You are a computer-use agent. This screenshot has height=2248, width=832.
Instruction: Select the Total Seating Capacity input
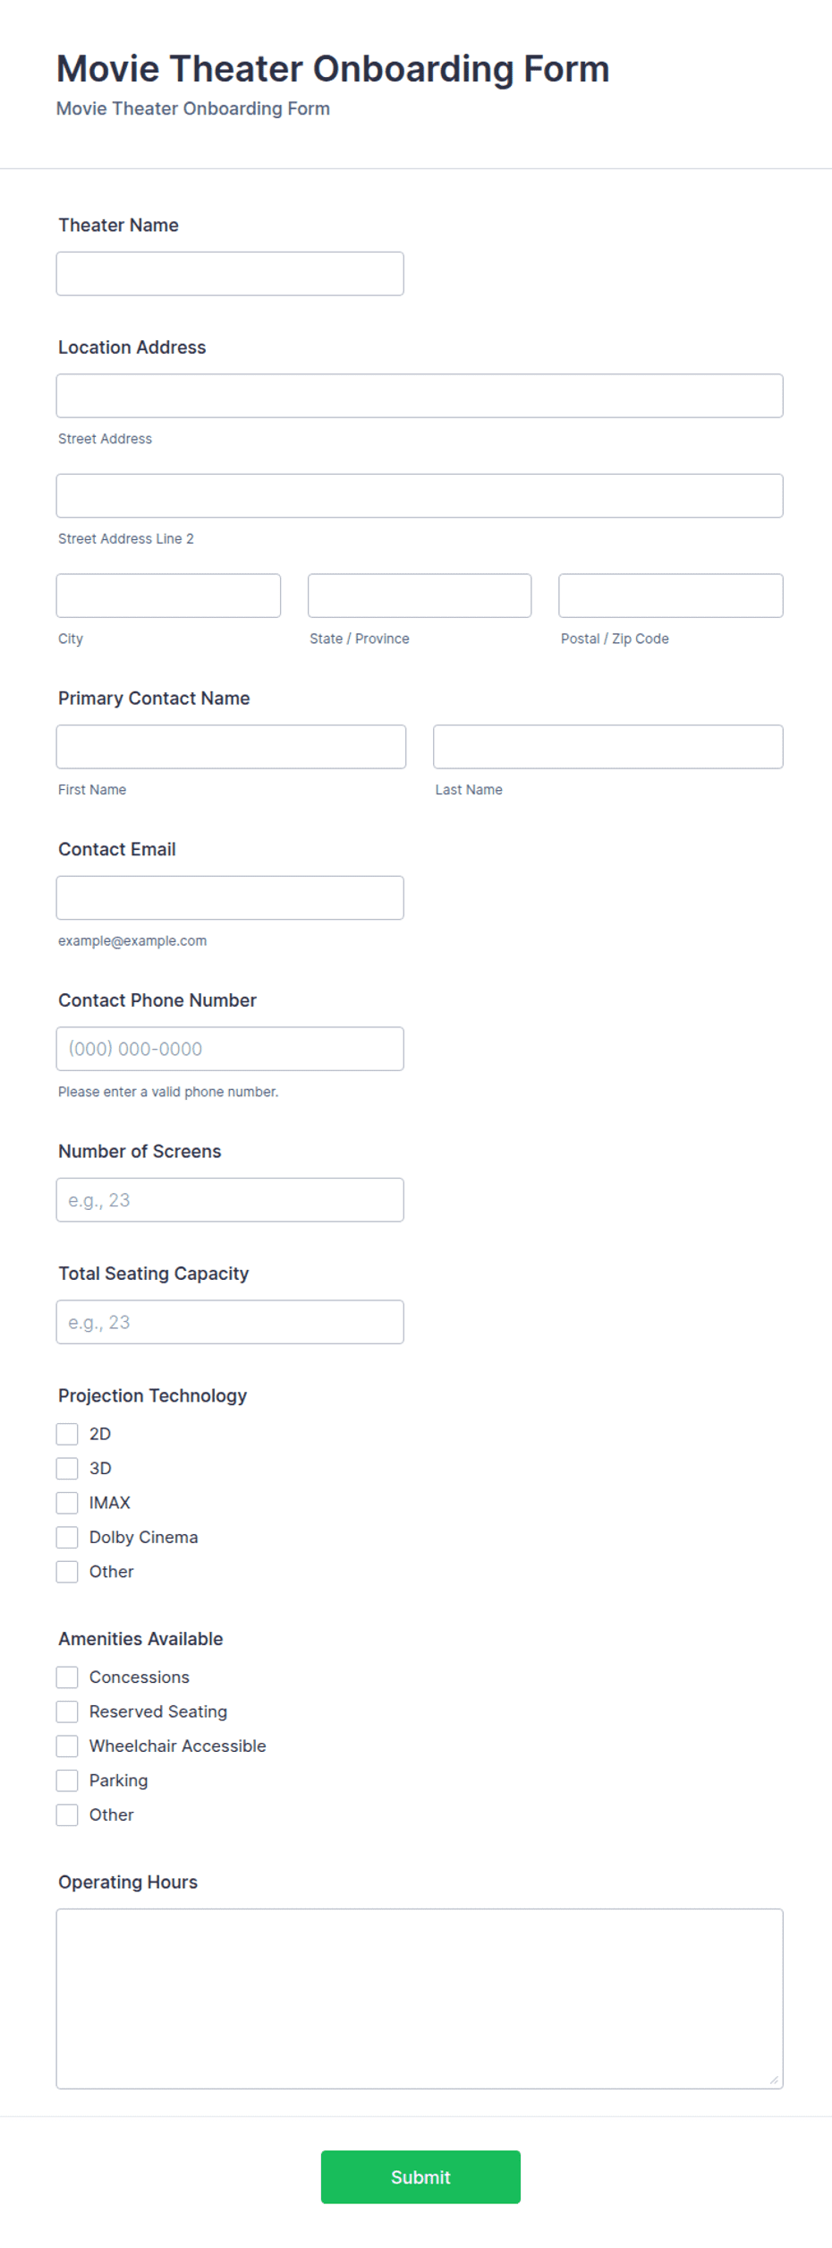[230, 1322]
